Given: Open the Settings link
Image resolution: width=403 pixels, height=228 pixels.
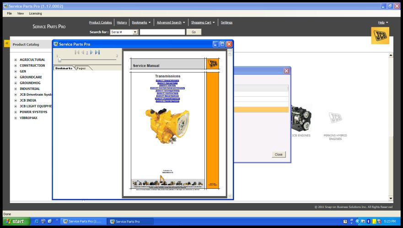Looking at the screenshot, I should click(227, 22).
